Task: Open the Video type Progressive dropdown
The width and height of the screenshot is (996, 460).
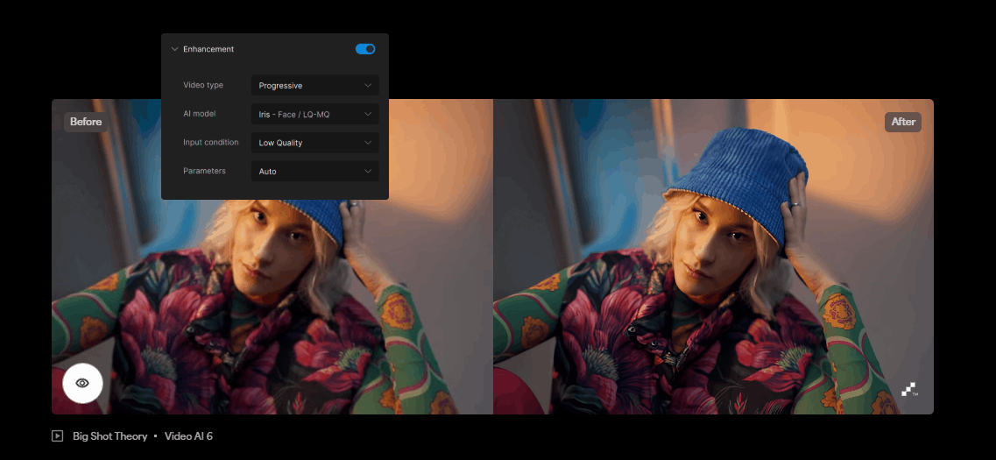Action: coord(315,85)
